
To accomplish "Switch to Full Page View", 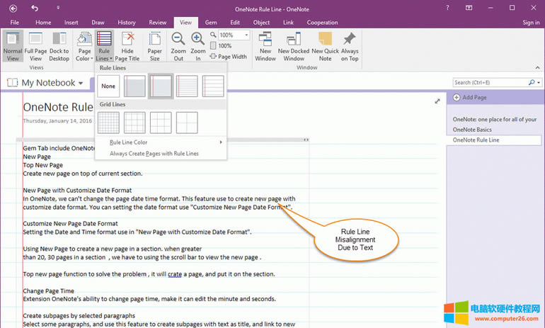I will (35, 46).
